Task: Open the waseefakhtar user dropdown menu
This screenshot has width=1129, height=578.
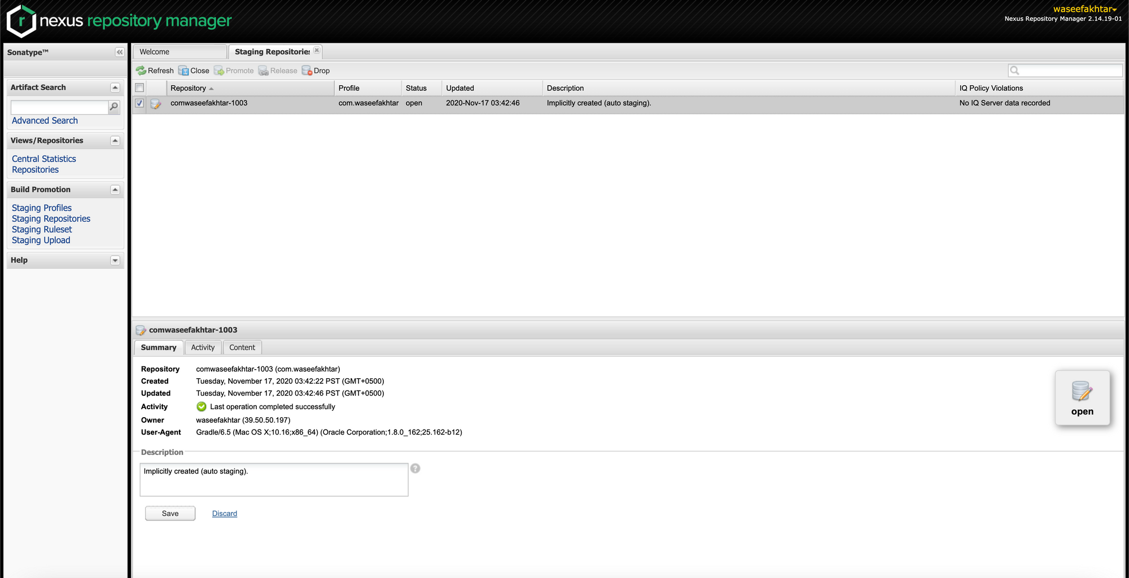Action: pos(1085,9)
